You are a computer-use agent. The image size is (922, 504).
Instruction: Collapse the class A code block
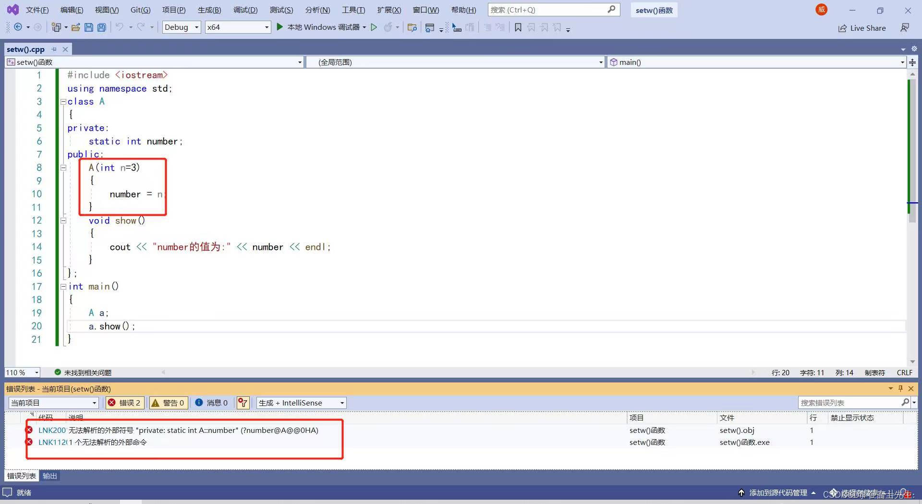coord(63,102)
